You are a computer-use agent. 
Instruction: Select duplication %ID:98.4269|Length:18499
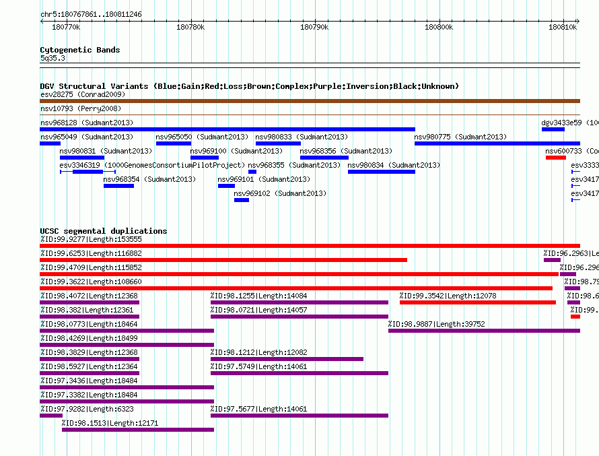[x=127, y=345]
